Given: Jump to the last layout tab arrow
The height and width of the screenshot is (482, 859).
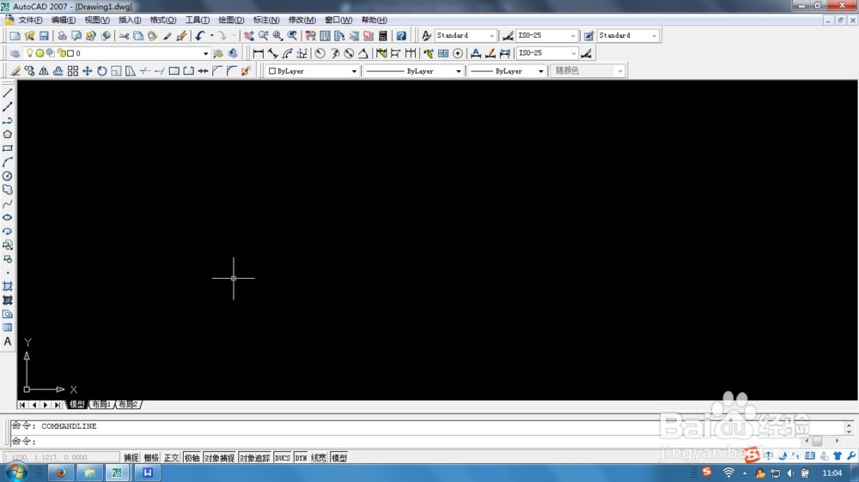Looking at the screenshot, I should 58,405.
